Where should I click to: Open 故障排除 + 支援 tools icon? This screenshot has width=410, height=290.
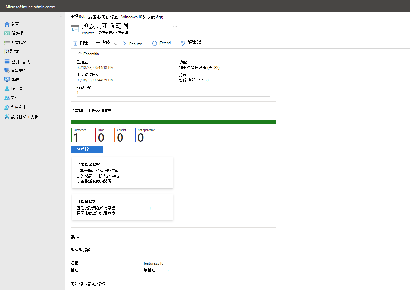coord(7,117)
